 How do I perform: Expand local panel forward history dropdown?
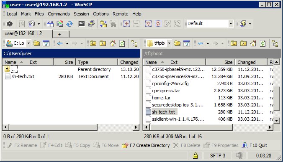(82, 43)
